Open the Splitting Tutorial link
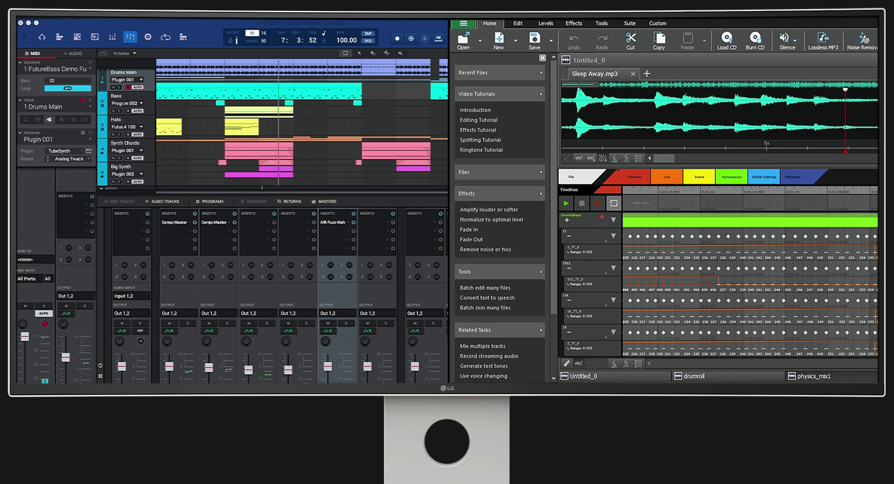Viewport: 894px width, 484px height. (x=480, y=140)
